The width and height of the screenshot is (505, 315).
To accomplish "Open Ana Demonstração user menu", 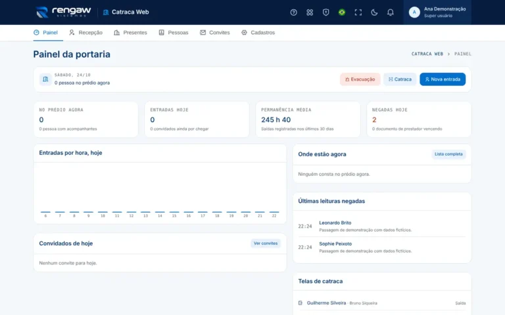I will [x=437, y=12].
